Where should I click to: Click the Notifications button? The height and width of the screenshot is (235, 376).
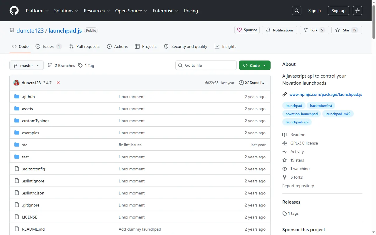(280, 30)
